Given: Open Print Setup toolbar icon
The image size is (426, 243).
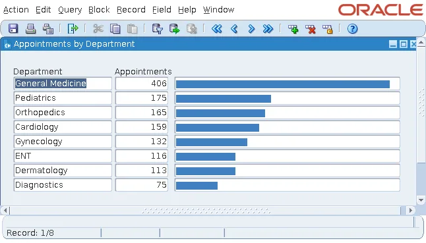Looking at the screenshot, I should (x=48, y=28).
